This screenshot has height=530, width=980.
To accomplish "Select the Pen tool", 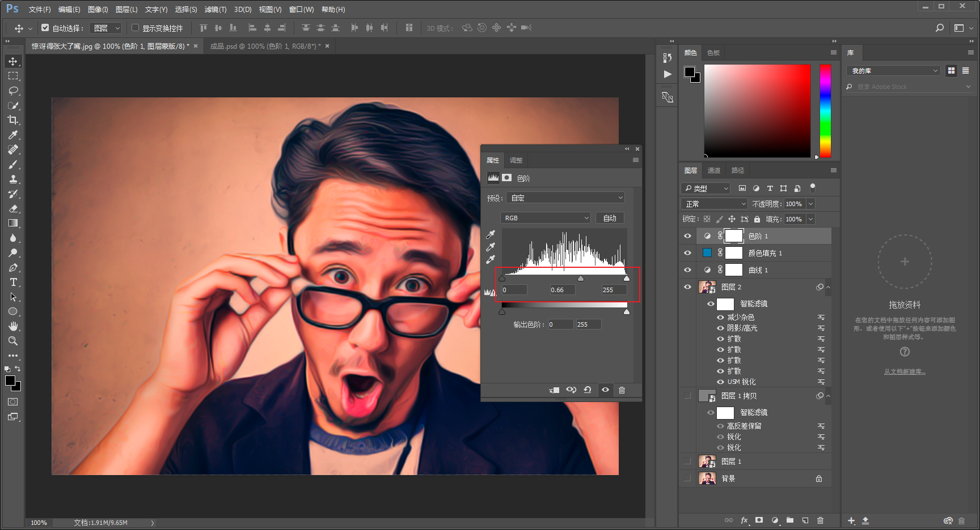I will 13,267.
